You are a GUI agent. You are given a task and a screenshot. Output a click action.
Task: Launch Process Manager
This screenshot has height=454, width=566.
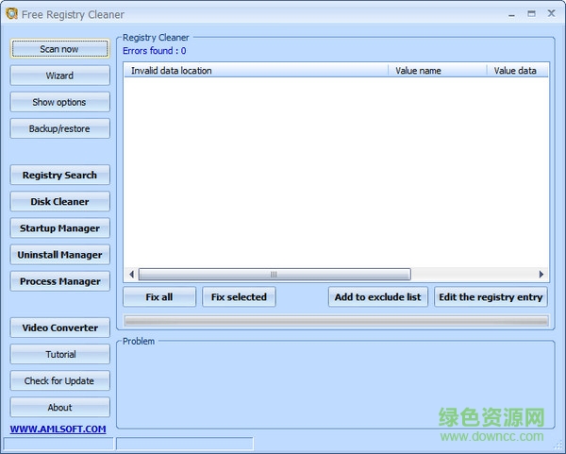(59, 281)
